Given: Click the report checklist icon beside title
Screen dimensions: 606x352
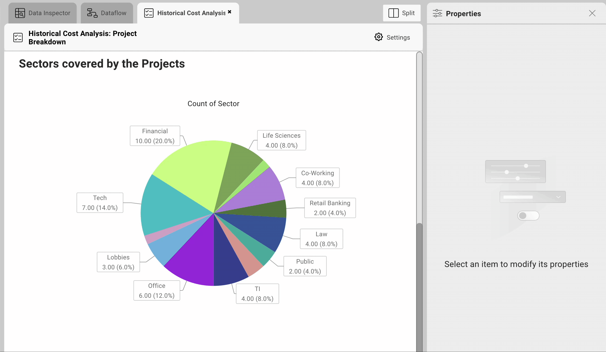Looking at the screenshot, I should 18,38.
